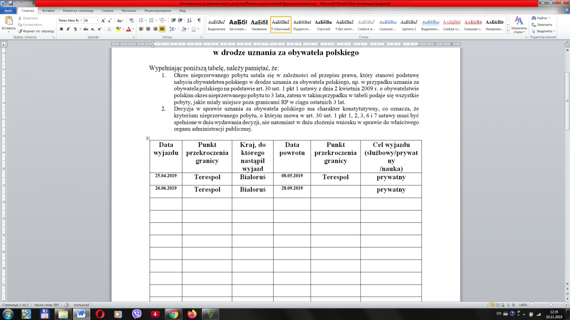Click the table move handle icon
The height and width of the screenshot is (320, 570).
[148, 138]
